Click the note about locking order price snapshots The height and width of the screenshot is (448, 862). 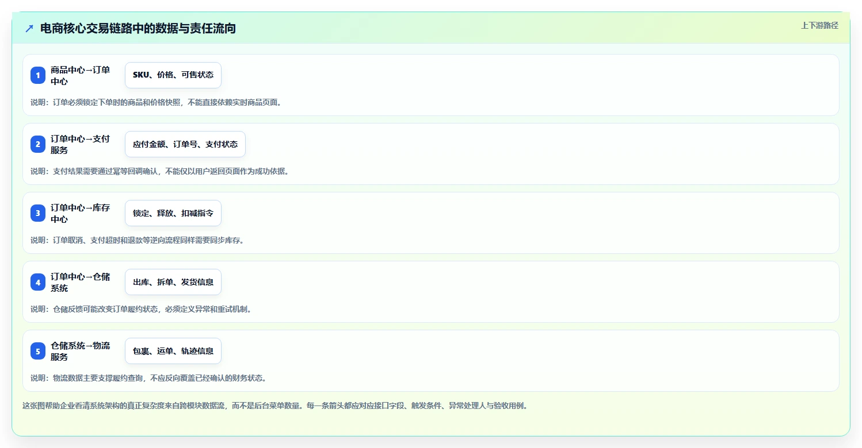coord(156,102)
